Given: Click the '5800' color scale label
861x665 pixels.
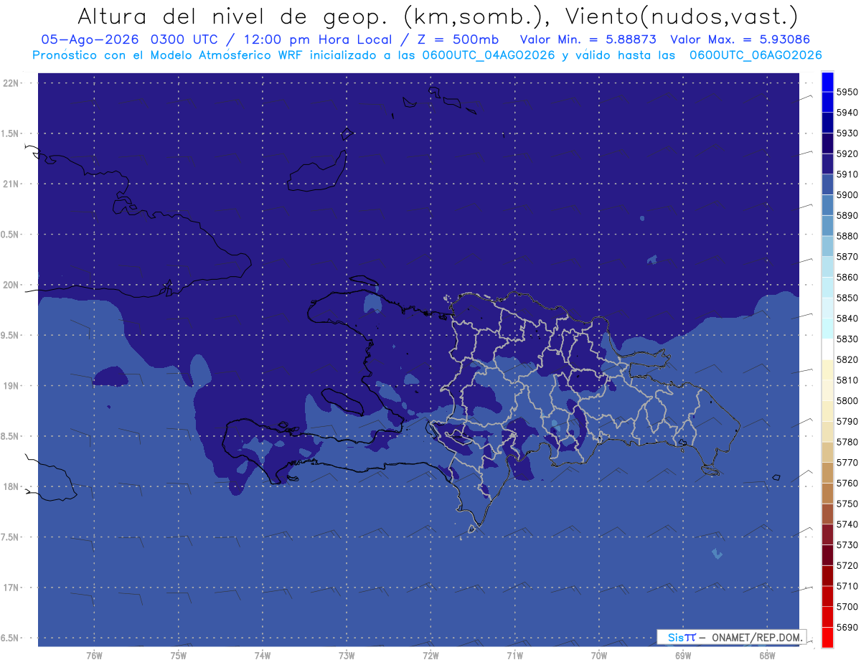Looking at the screenshot, I should click(x=847, y=401).
